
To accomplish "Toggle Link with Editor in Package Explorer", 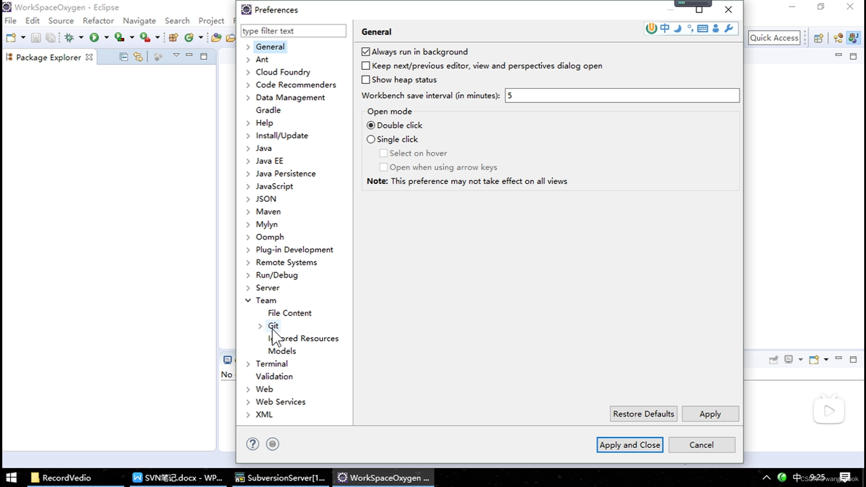I will click(138, 57).
